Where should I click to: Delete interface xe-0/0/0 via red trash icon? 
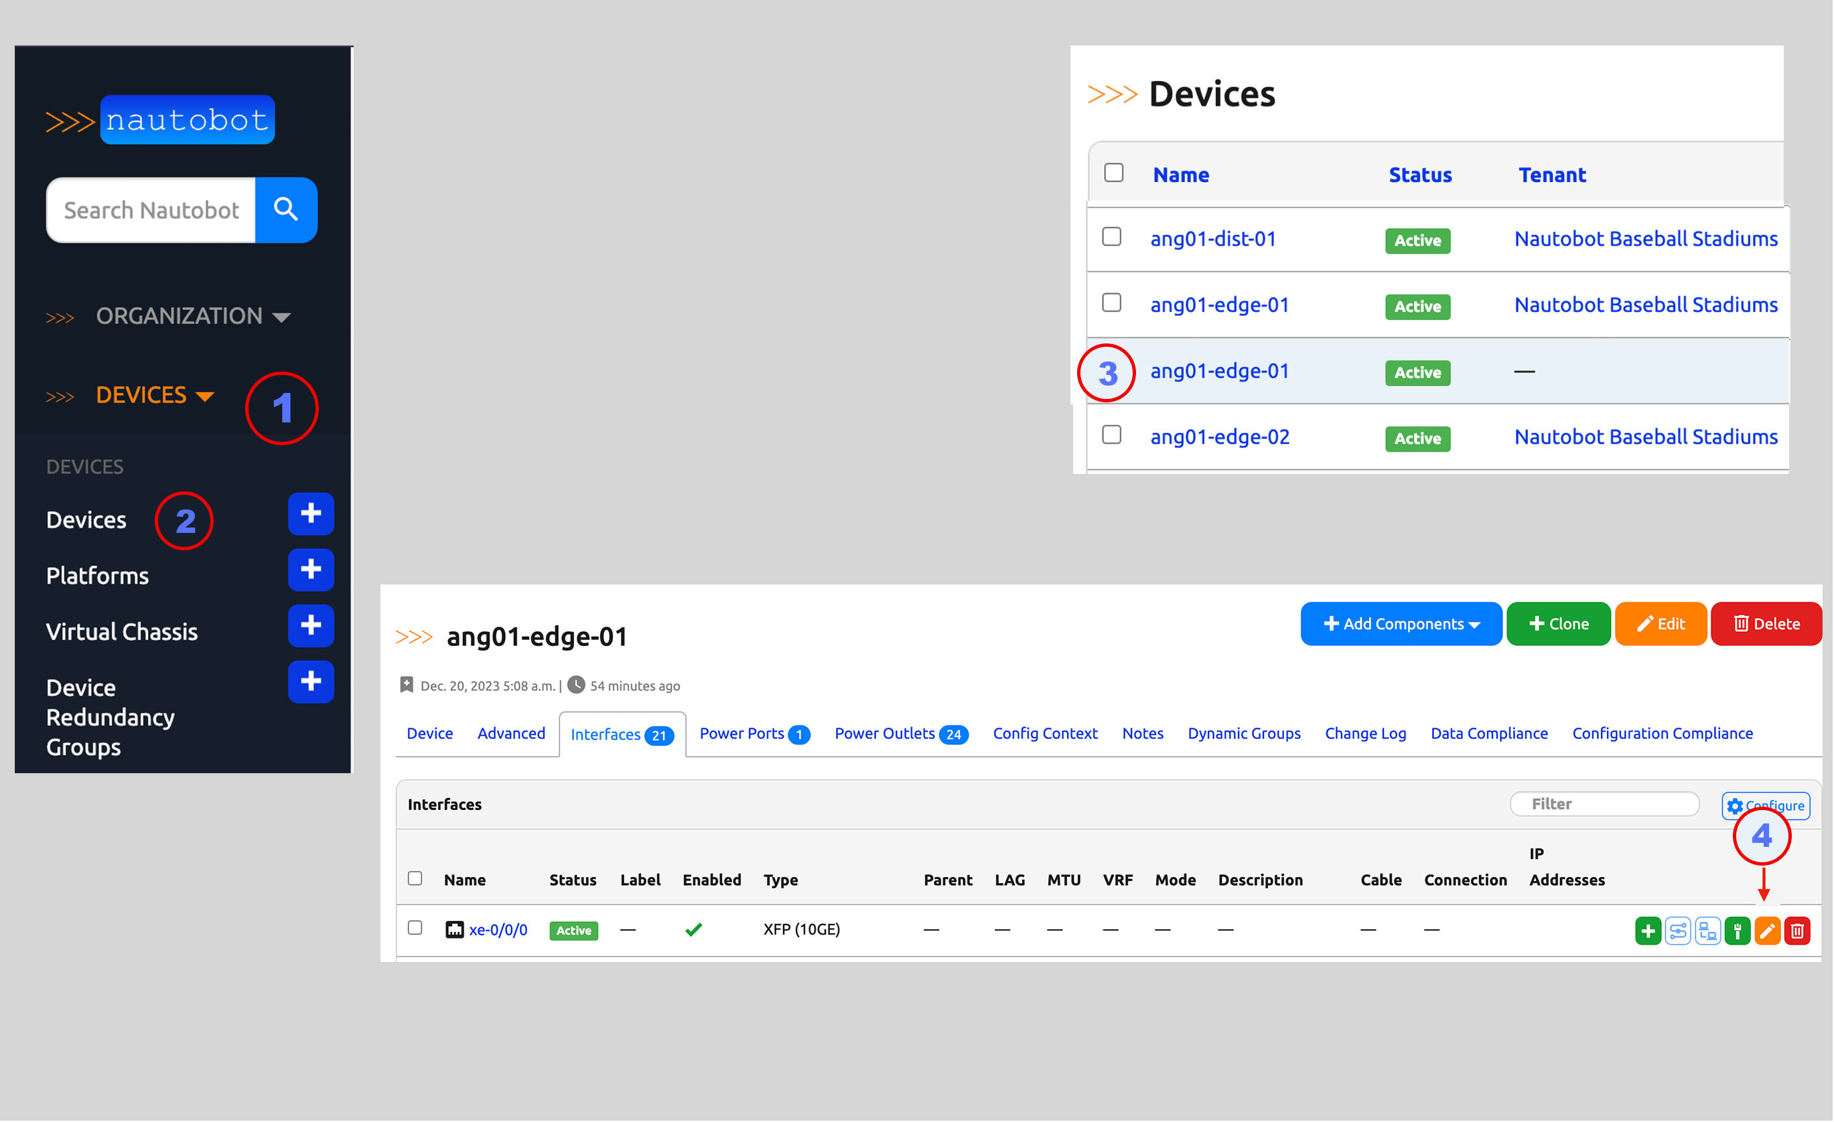(x=1798, y=931)
